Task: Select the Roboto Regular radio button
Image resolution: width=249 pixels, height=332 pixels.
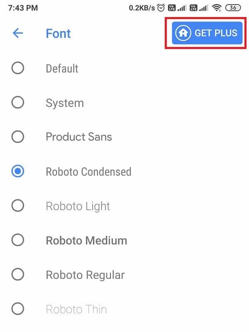Action: pos(18,275)
